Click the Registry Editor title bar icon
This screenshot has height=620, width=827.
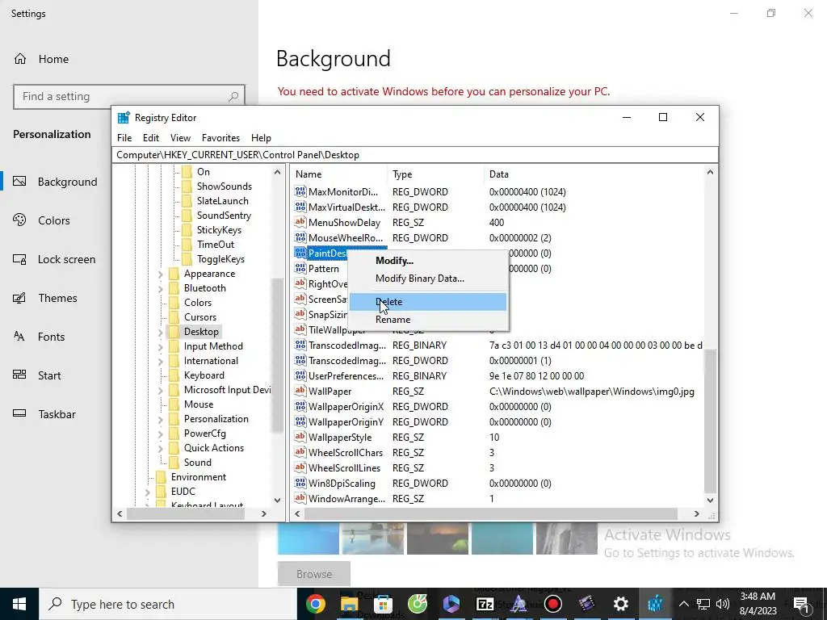(124, 118)
